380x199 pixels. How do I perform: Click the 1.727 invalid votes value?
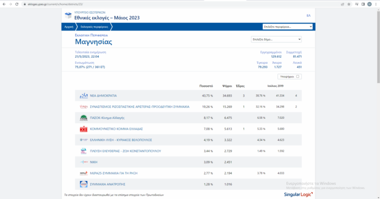pyautogui.click(x=278, y=67)
